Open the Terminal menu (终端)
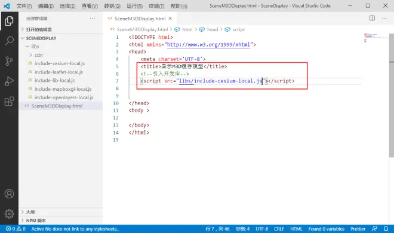Image resolution: width=394 pixels, height=233 pixels. (156, 6)
